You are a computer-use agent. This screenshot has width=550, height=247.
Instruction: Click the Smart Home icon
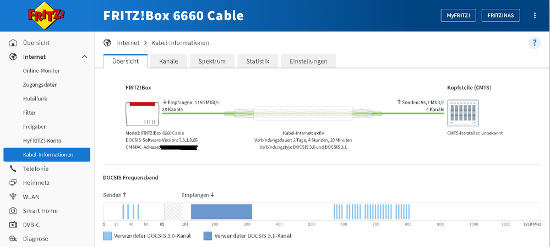click(x=13, y=211)
